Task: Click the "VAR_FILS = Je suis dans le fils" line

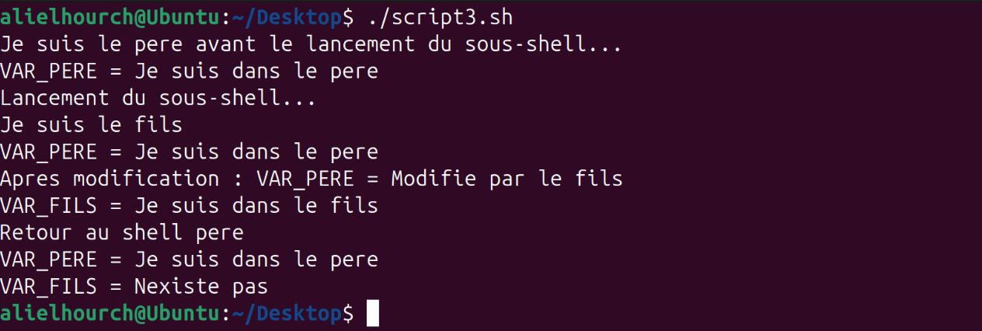Action: 189,205
